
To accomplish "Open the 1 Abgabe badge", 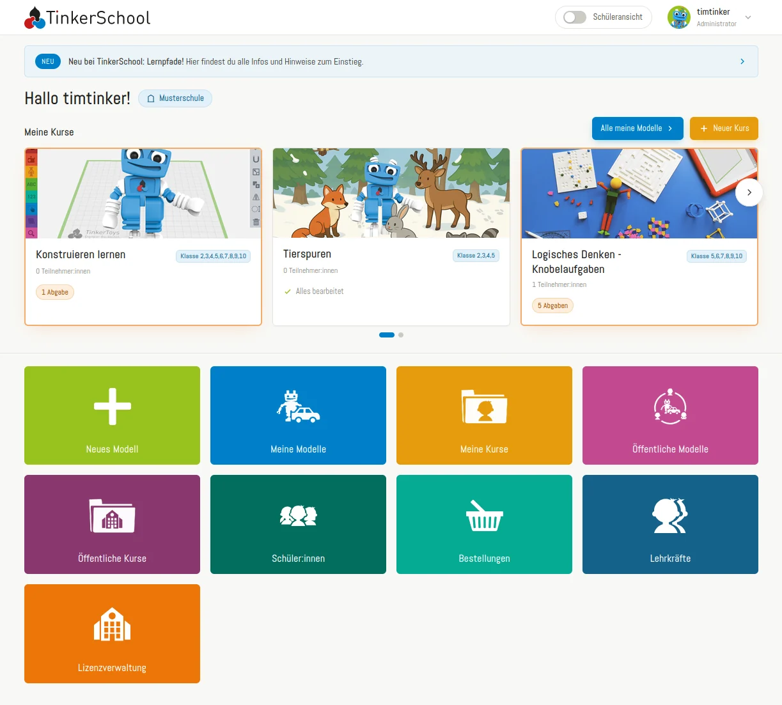I will tap(55, 292).
